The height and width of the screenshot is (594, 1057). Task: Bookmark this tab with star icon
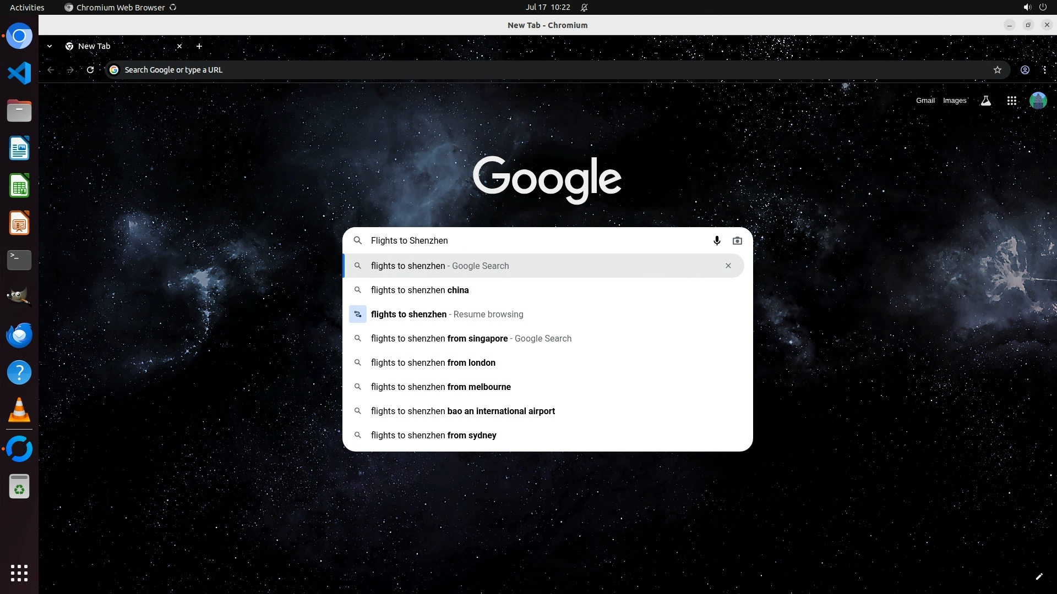click(x=997, y=70)
